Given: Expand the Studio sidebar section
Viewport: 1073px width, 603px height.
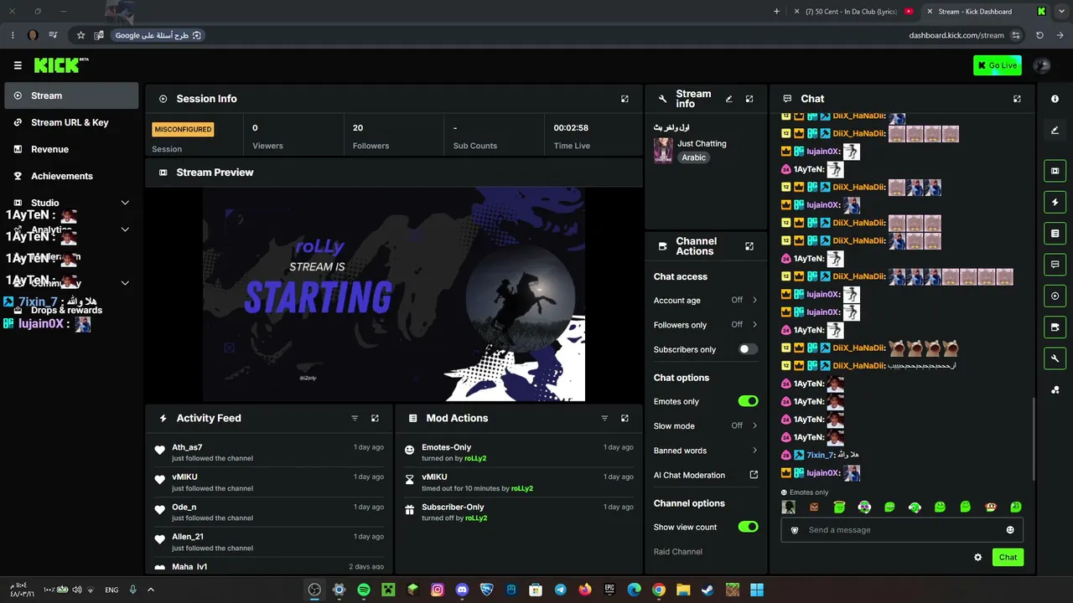Looking at the screenshot, I should click(125, 203).
